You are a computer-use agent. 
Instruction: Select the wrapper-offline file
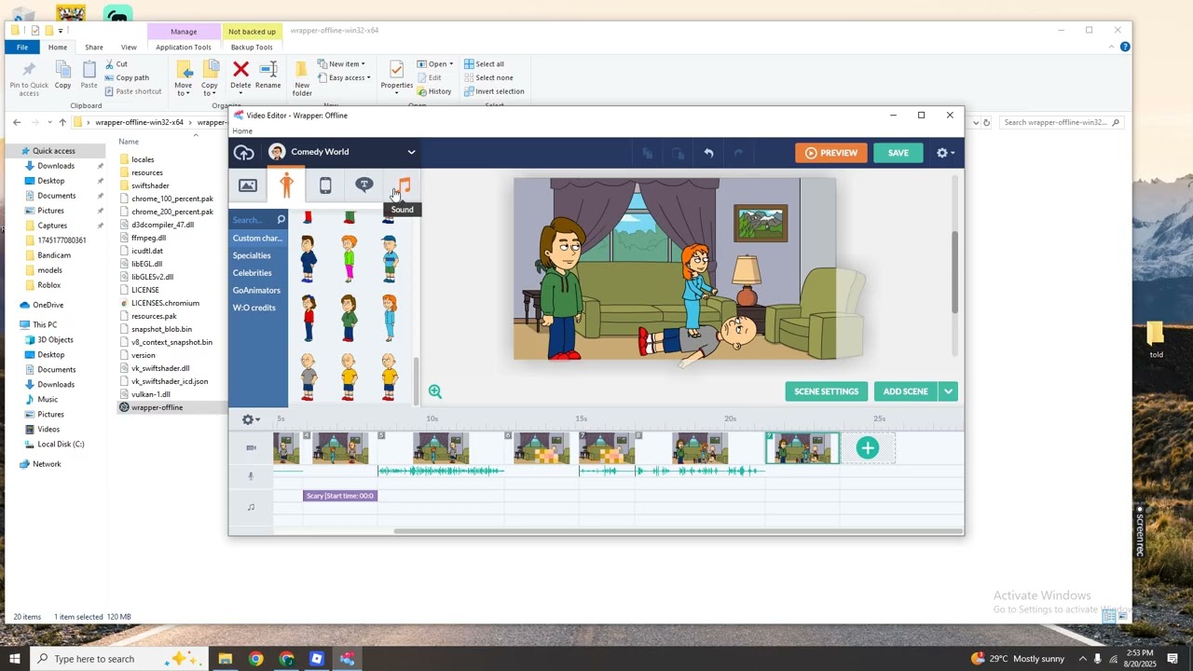[157, 407]
